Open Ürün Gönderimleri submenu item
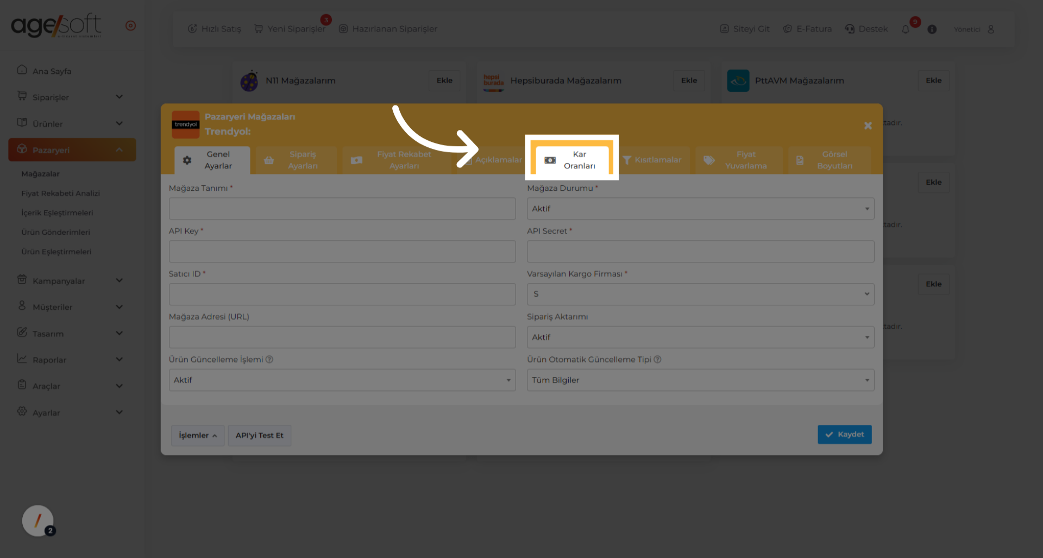 (x=55, y=232)
